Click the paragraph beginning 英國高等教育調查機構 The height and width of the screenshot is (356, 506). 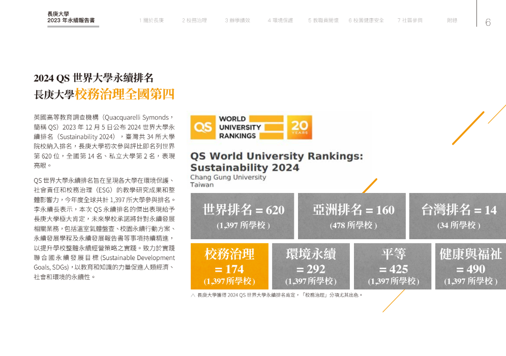104,141
